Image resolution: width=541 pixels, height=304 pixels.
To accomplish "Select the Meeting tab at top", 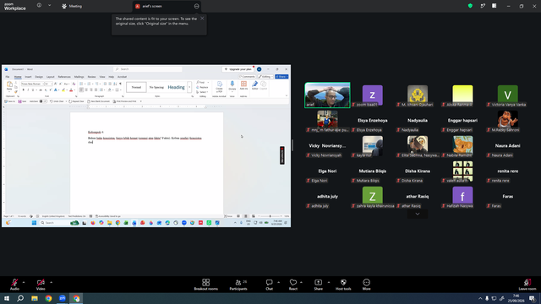I will point(72,6).
